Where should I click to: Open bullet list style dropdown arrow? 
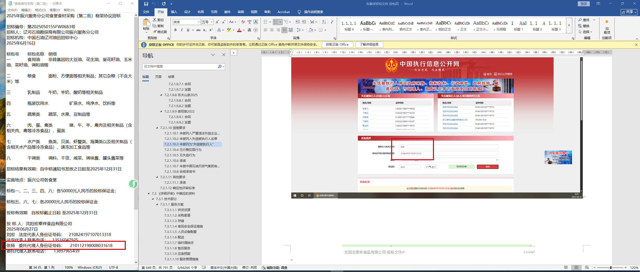(x=270, y=22)
